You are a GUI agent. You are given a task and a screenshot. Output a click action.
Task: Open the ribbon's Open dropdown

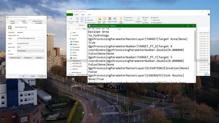point(145,18)
